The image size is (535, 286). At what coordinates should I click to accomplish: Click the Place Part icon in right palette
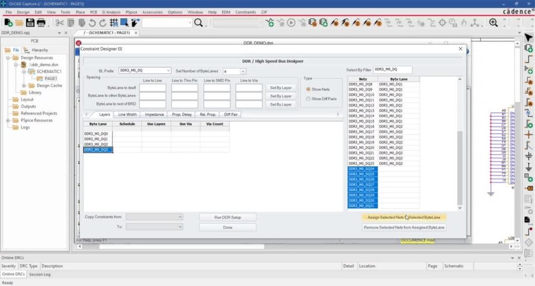pyautogui.click(x=529, y=49)
